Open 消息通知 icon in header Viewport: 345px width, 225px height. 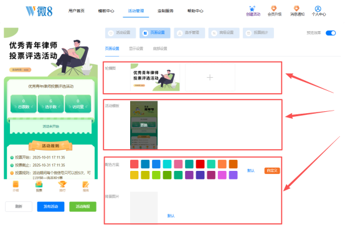(296, 9)
